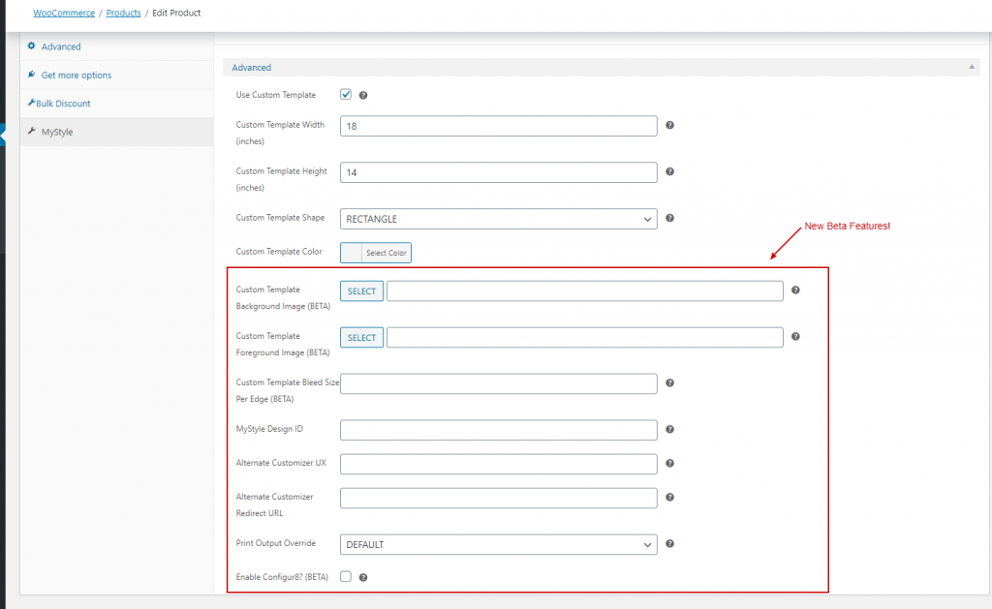Click the Custom Template Height input field

(498, 172)
